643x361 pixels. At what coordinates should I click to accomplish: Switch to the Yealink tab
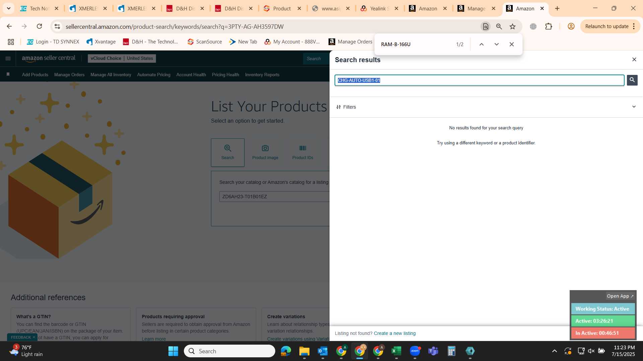tap(379, 8)
